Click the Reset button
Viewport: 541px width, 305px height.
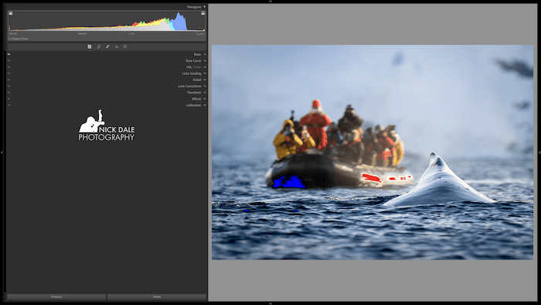click(157, 296)
